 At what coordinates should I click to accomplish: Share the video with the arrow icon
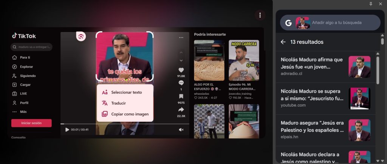point(181,110)
